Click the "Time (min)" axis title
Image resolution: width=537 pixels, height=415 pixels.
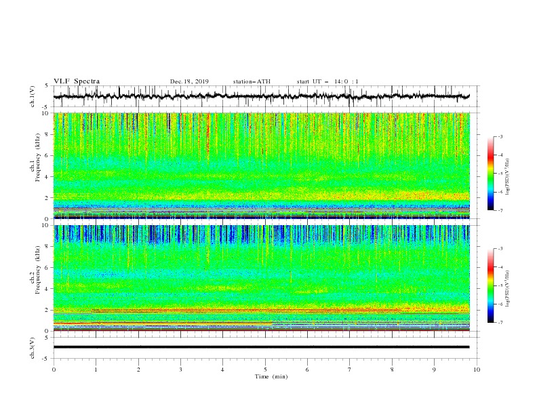point(271,376)
